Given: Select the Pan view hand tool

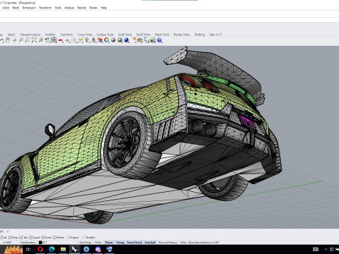Looking at the screenshot, I should click(x=8, y=40).
